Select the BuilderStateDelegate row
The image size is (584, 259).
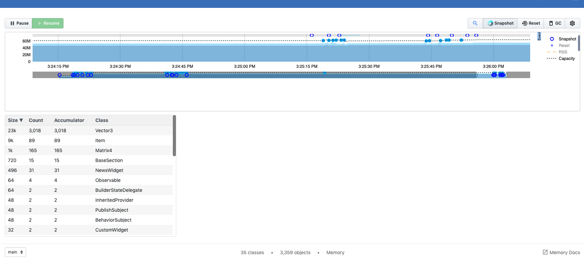[x=89, y=190]
